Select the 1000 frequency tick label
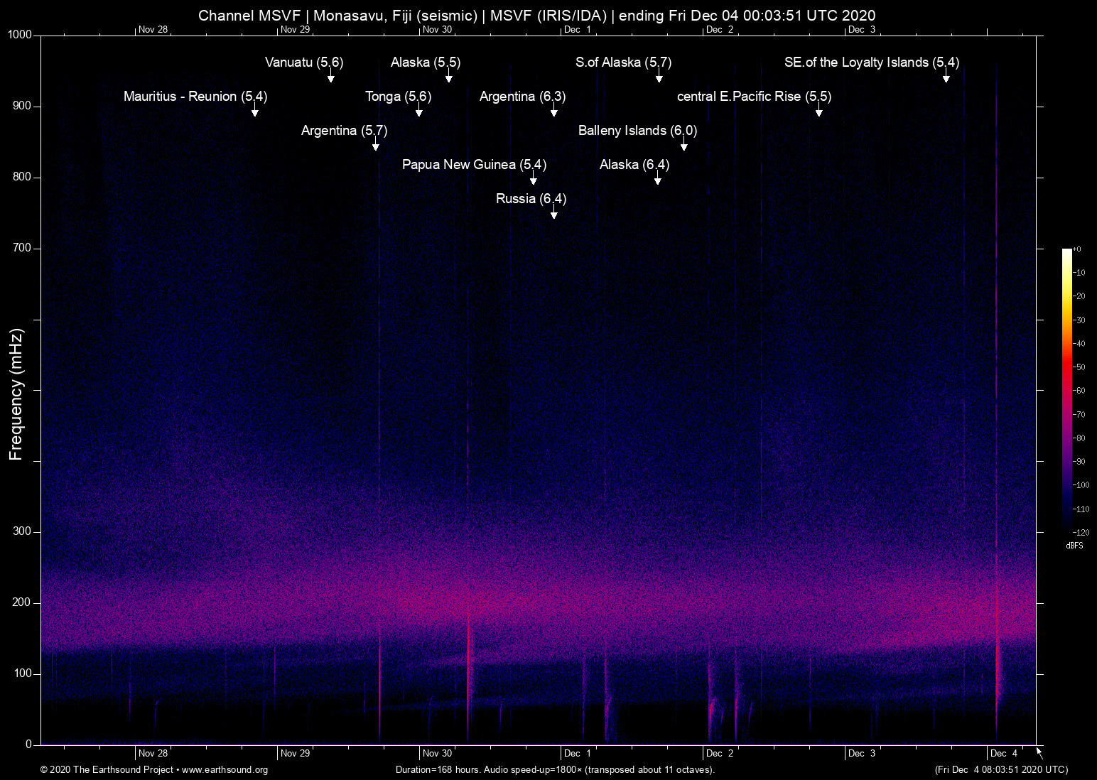 click(x=20, y=35)
